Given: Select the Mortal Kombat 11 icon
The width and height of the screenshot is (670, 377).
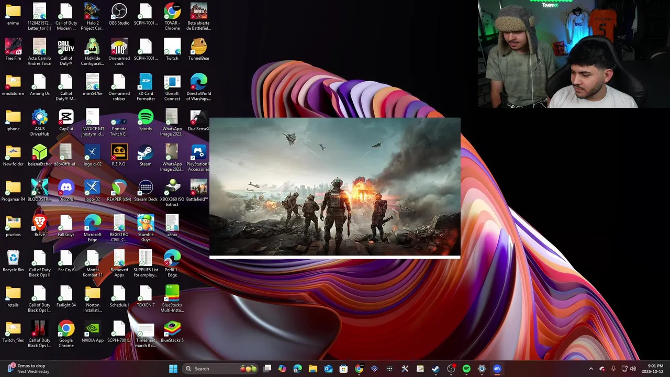Looking at the screenshot, I should (x=92, y=263).
